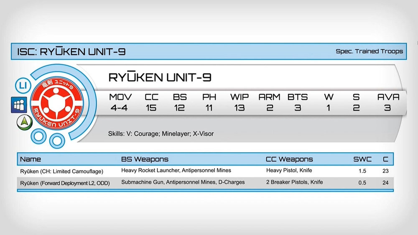Click the S silhouette stat label

click(x=356, y=97)
